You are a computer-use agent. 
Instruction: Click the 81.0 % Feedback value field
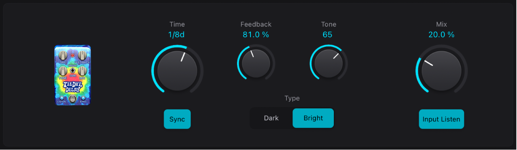[256, 34]
